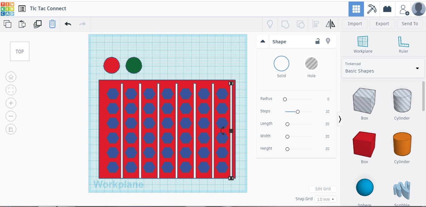
Task: Toggle the lock editing padlock icon
Action: coord(317,41)
